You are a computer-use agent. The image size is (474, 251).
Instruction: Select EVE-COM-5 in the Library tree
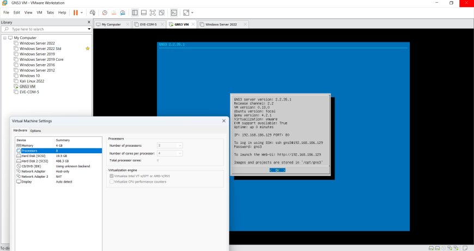pyautogui.click(x=29, y=92)
